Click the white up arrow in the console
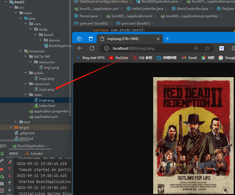 pyautogui.click(x=10, y=183)
